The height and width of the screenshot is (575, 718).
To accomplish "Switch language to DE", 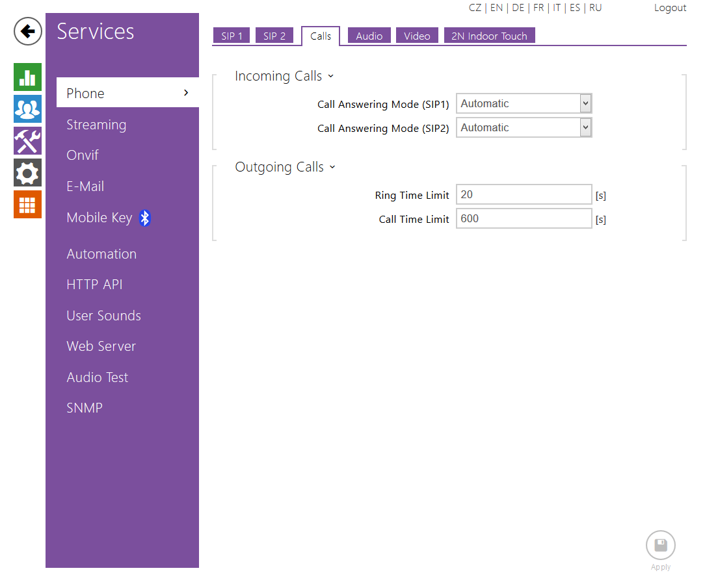I will tap(518, 8).
